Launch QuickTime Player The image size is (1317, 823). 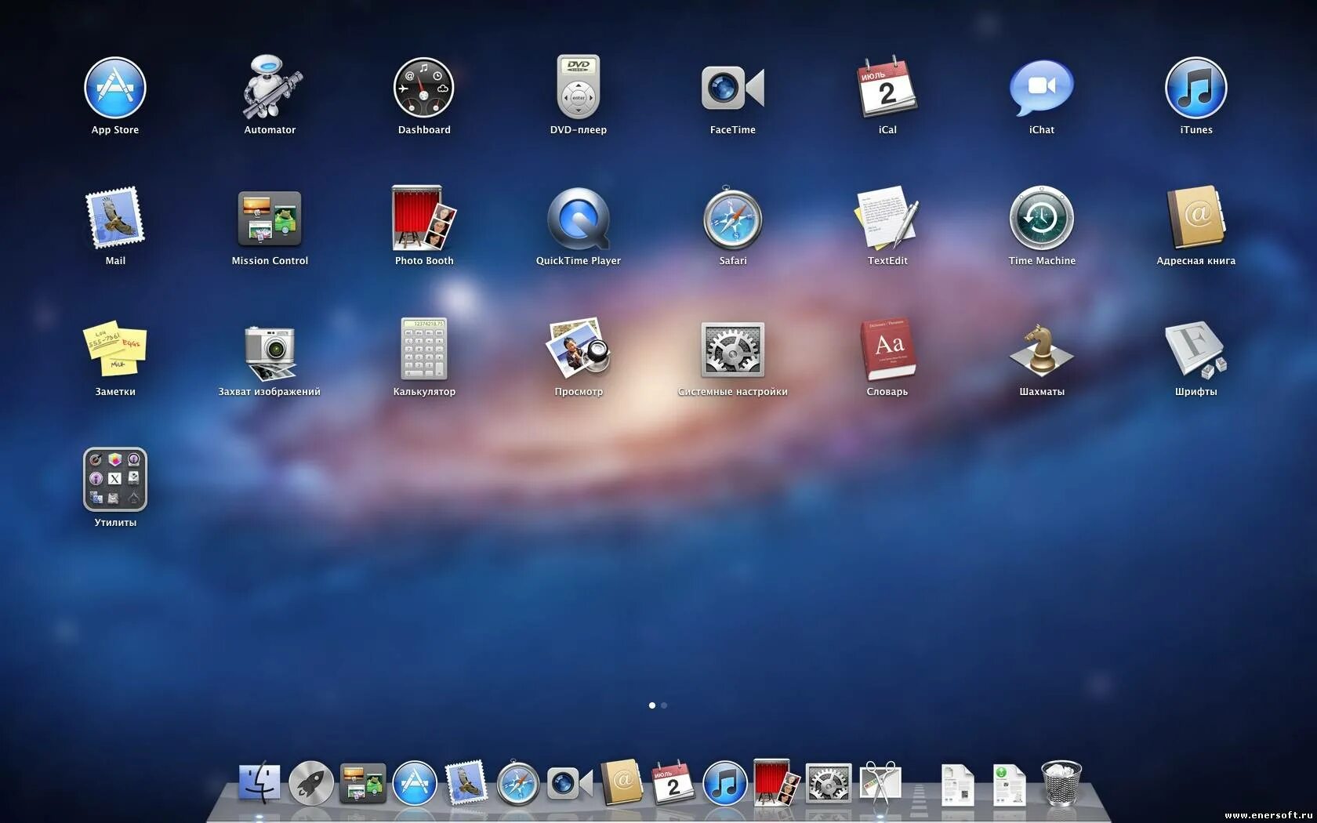pos(579,219)
